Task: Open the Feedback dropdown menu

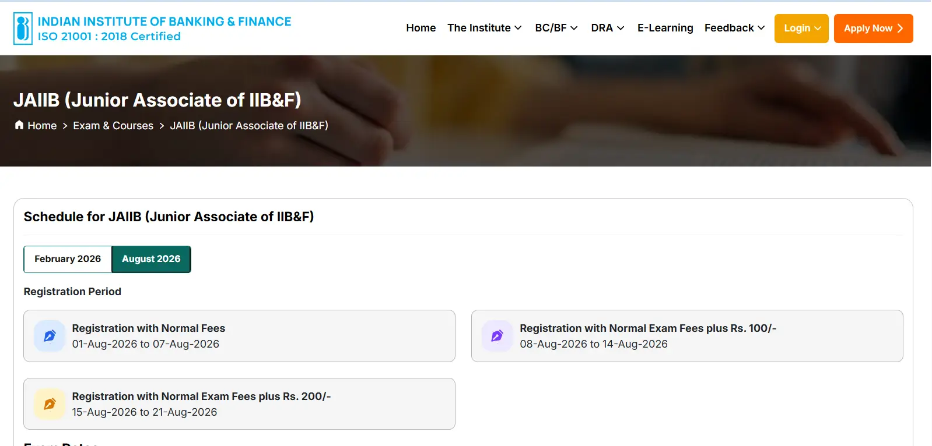Action: click(734, 28)
